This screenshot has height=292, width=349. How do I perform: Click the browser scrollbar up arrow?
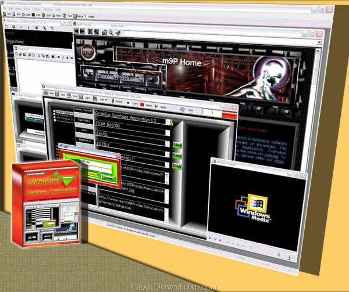pyautogui.click(x=318, y=51)
